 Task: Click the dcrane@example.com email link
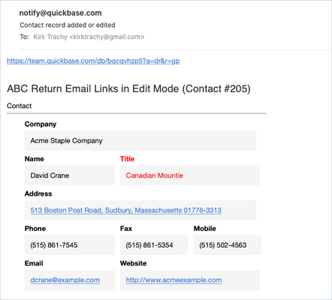click(x=65, y=280)
